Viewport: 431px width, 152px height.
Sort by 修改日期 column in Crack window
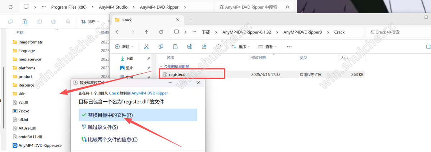pos(259,57)
